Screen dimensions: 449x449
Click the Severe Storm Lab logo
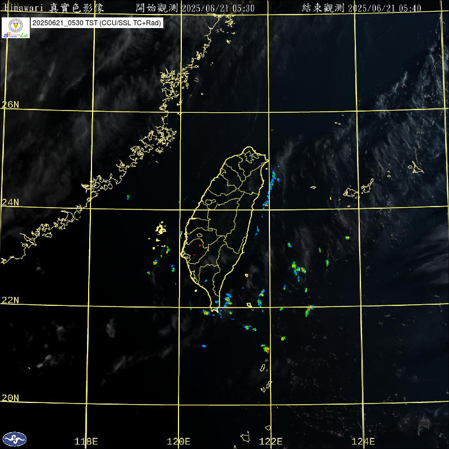click(16, 28)
